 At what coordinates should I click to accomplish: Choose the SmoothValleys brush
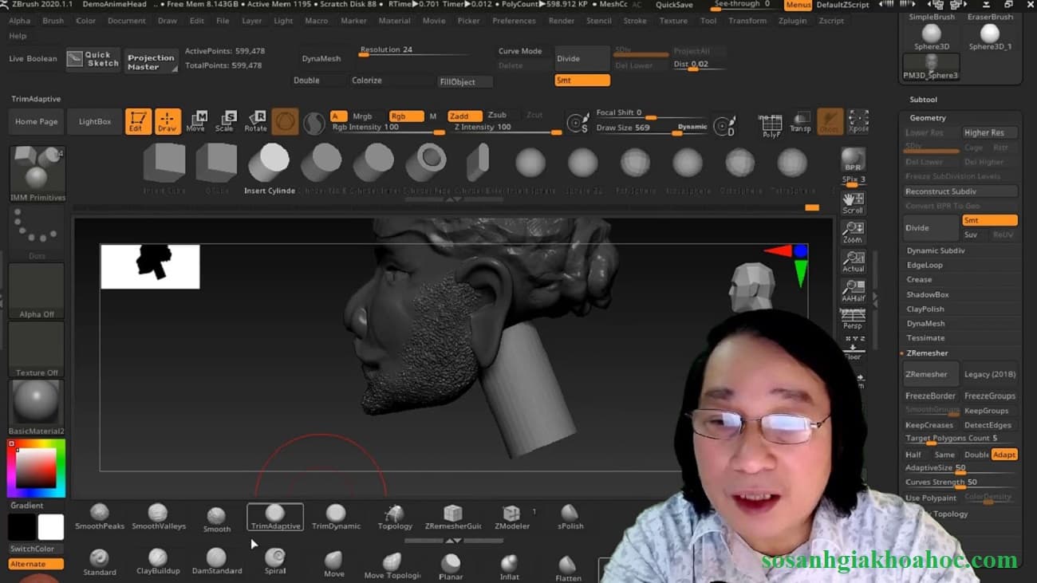tap(158, 517)
